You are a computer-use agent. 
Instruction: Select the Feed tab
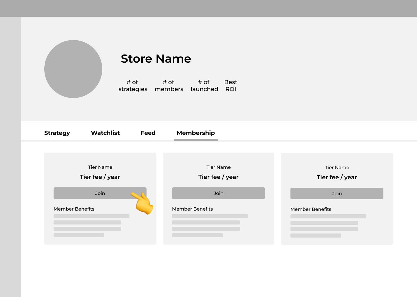click(148, 133)
